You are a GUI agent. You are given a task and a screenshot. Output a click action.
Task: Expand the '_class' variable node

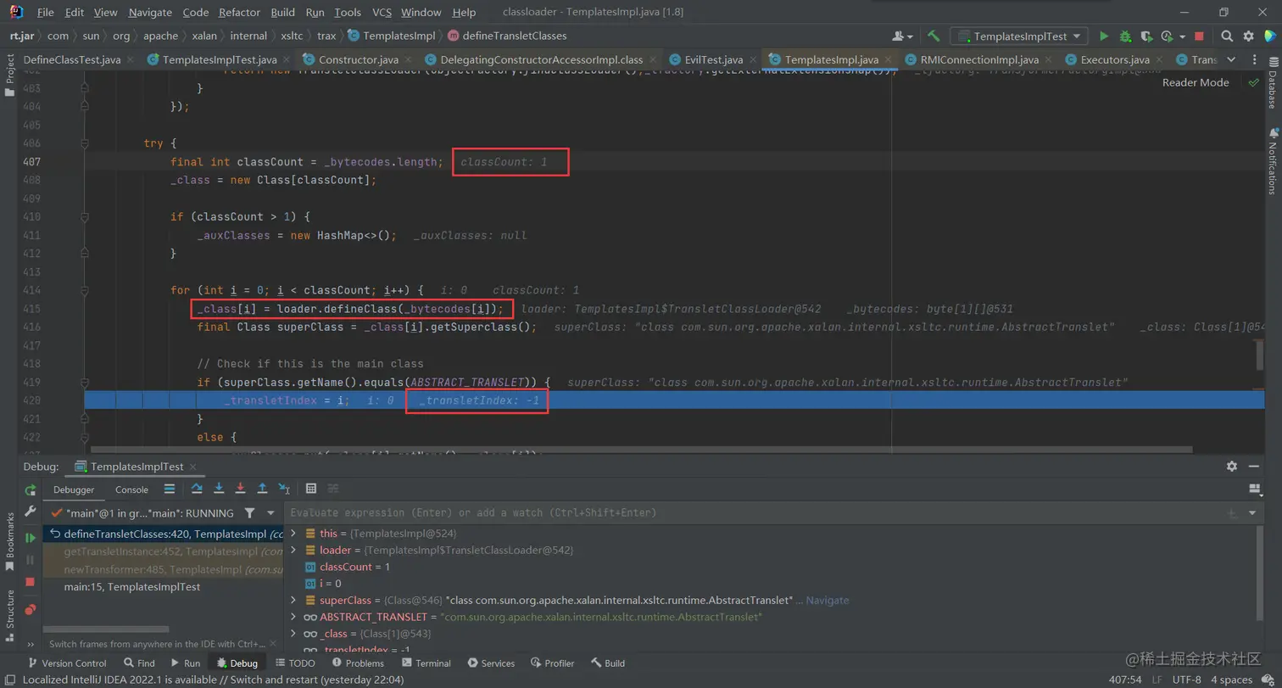click(x=293, y=634)
